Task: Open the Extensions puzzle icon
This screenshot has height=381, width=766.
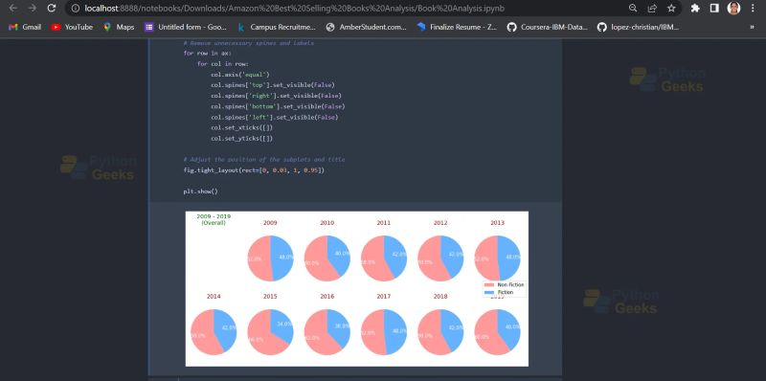Action: coord(695,9)
